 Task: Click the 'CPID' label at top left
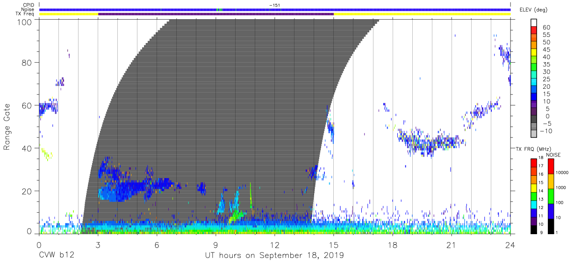click(x=28, y=6)
